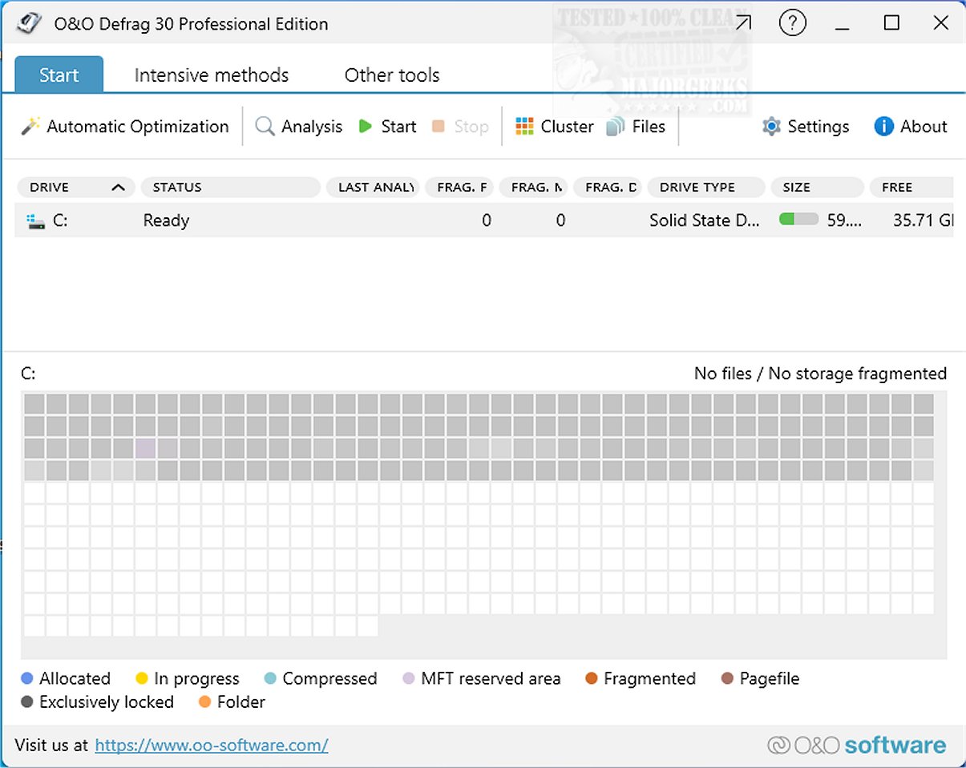This screenshot has height=768, width=966.
Task: Start drive analysis with the magnifier icon
Action: coord(265,127)
